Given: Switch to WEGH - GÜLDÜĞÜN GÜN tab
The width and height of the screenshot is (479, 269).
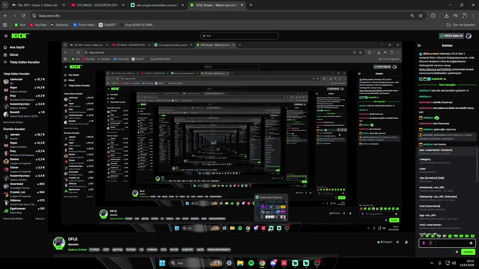Looking at the screenshot, I should 97,5.
